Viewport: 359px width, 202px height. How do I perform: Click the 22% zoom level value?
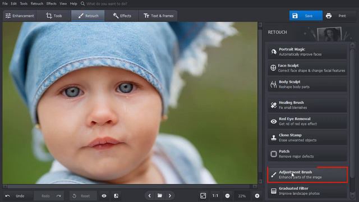(x=242, y=196)
